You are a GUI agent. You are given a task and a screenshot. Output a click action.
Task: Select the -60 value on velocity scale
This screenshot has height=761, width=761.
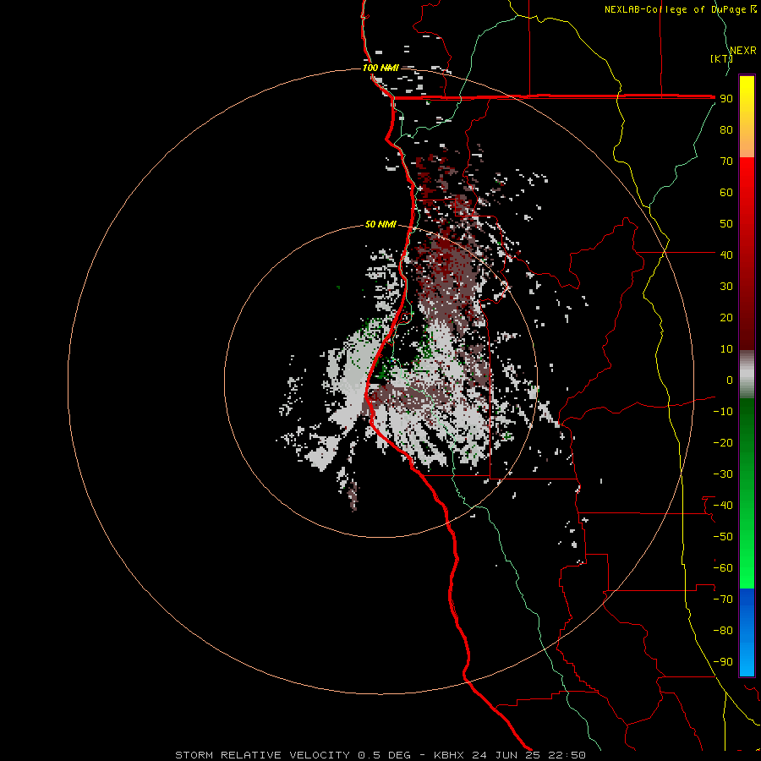point(723,568)
